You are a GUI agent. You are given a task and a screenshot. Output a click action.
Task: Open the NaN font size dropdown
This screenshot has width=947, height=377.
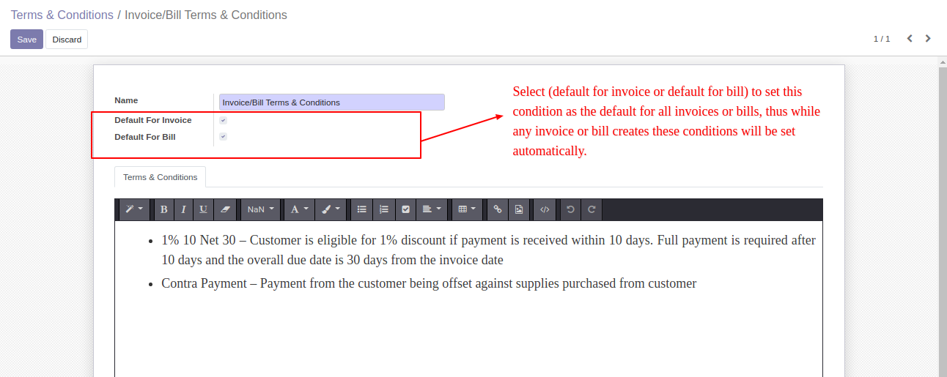261,209
